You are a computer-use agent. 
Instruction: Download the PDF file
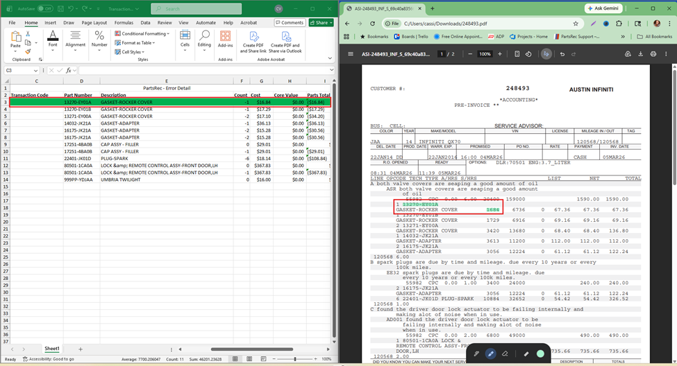[x=641, y=54]
